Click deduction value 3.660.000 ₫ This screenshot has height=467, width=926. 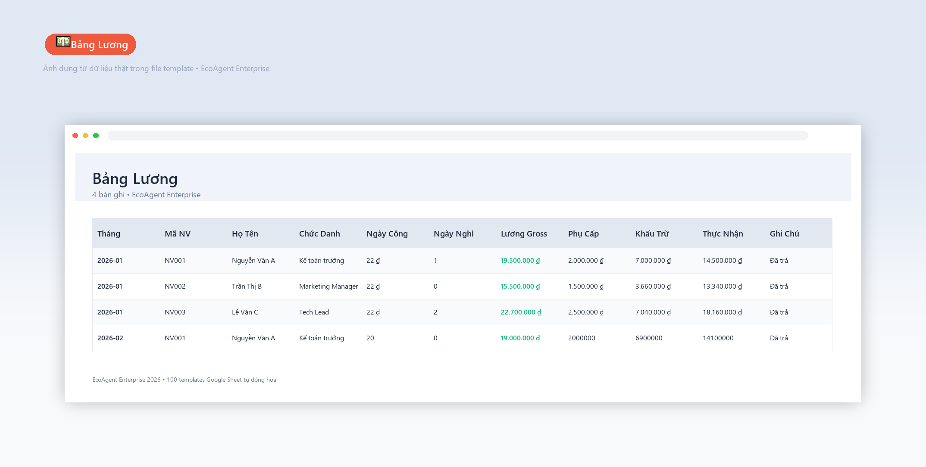click(653, 286)
